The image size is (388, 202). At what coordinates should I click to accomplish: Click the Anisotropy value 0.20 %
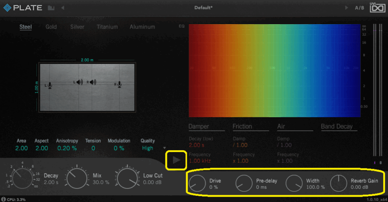click(67, 148)
